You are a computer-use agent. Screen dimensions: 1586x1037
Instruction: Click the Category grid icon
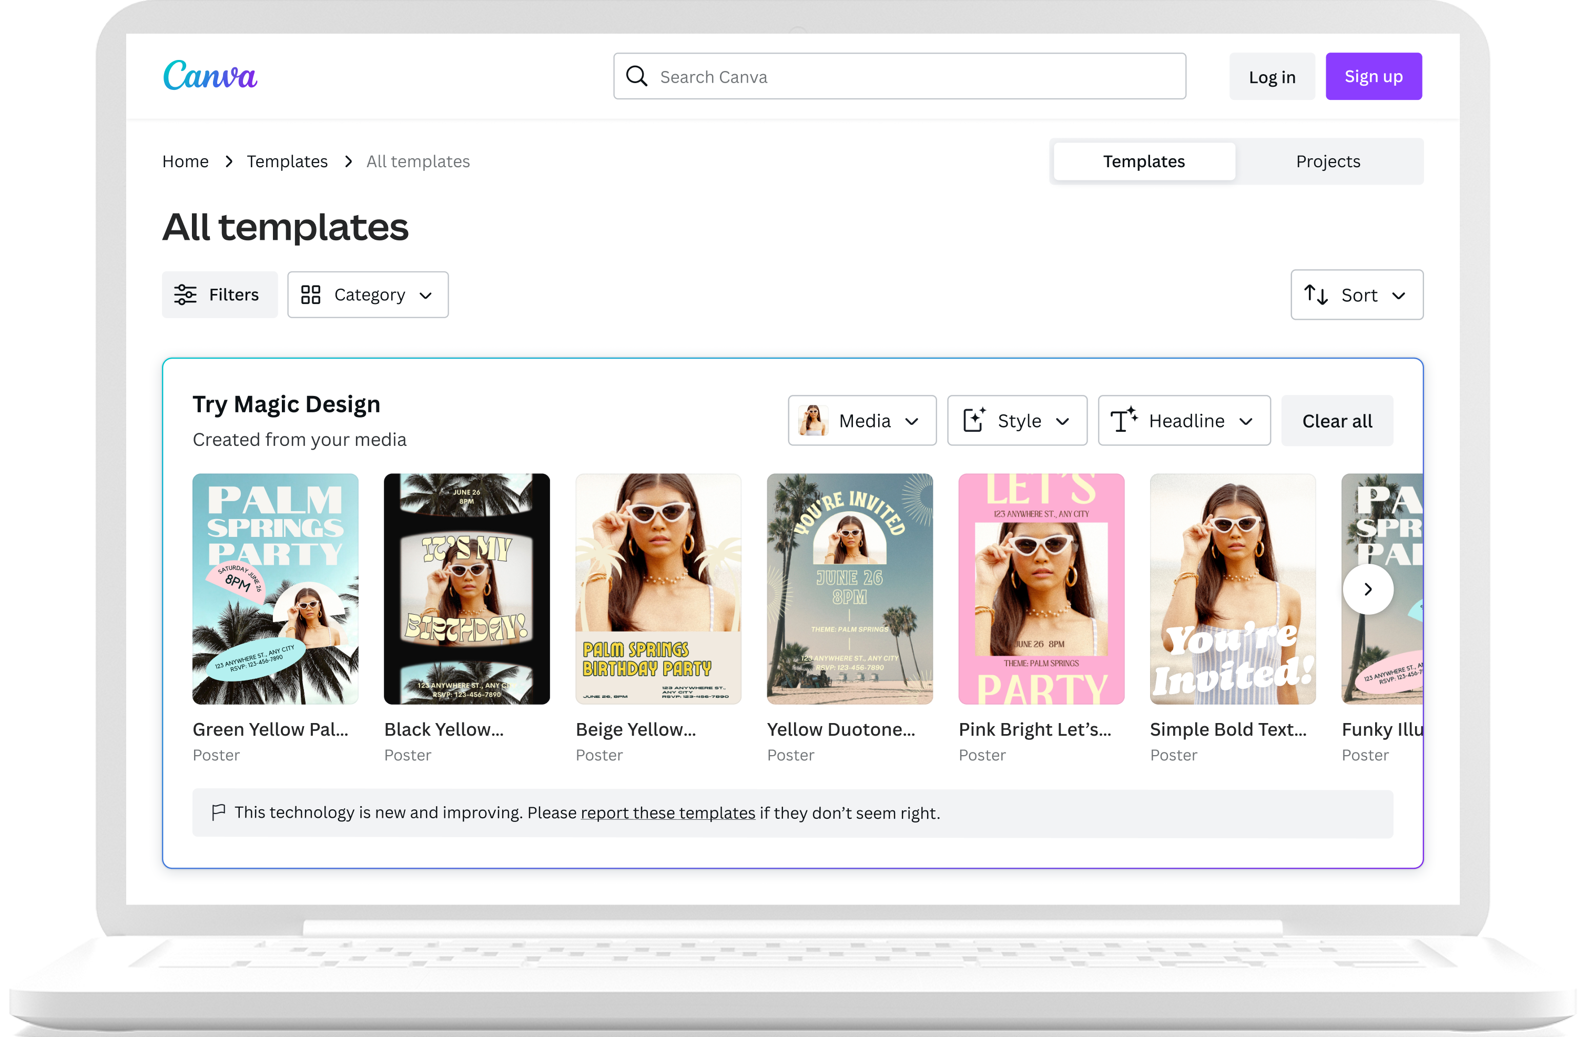(311, 294)
